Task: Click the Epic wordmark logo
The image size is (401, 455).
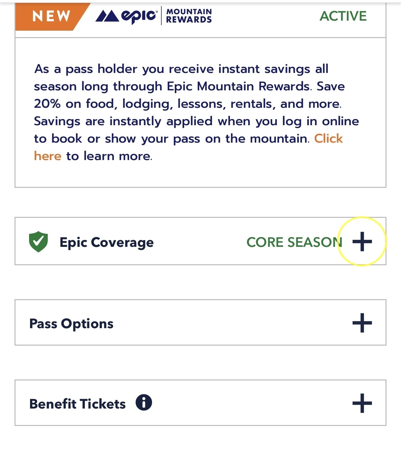Action: 139,16
